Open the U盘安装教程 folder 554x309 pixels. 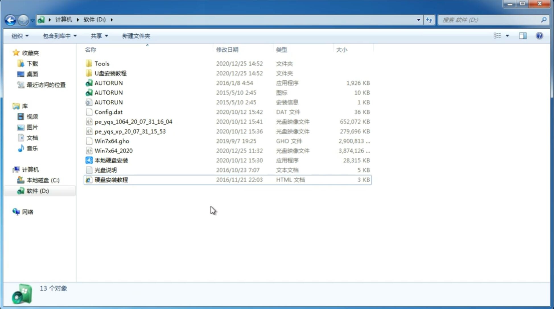(110, 73)
